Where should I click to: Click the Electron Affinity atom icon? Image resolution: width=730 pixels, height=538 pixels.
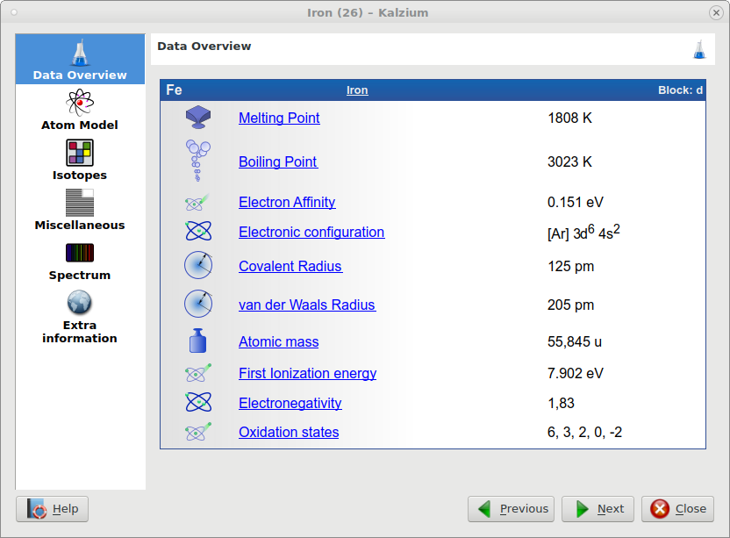[197, 202]
